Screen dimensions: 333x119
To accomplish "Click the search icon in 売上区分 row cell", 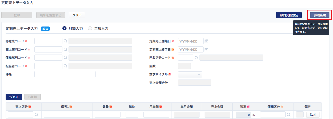I will pos(36,115).
